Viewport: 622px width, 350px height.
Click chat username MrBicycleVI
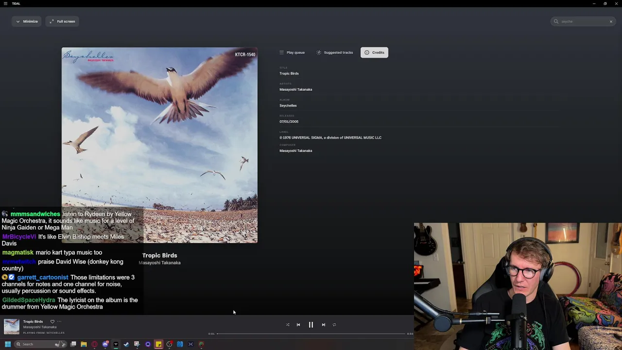(x=19, y=237)
